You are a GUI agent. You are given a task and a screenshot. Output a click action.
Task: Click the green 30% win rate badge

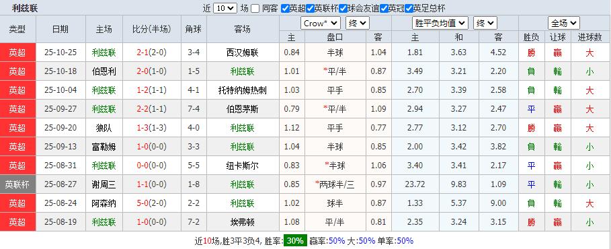[295, 241]
